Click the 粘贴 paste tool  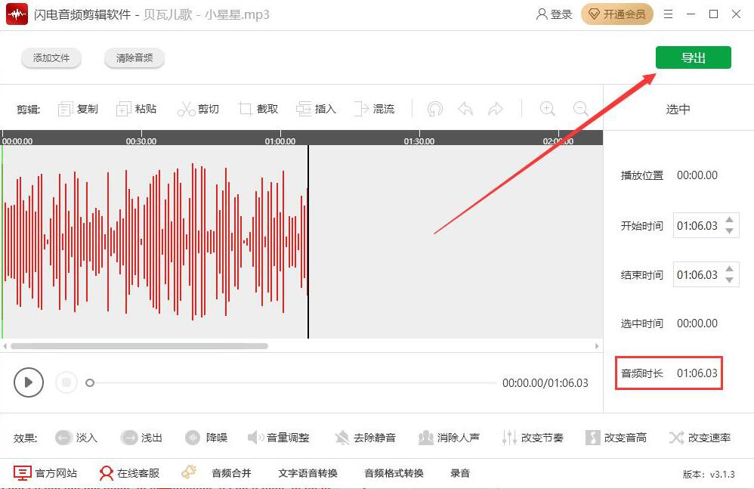[137, 109]
